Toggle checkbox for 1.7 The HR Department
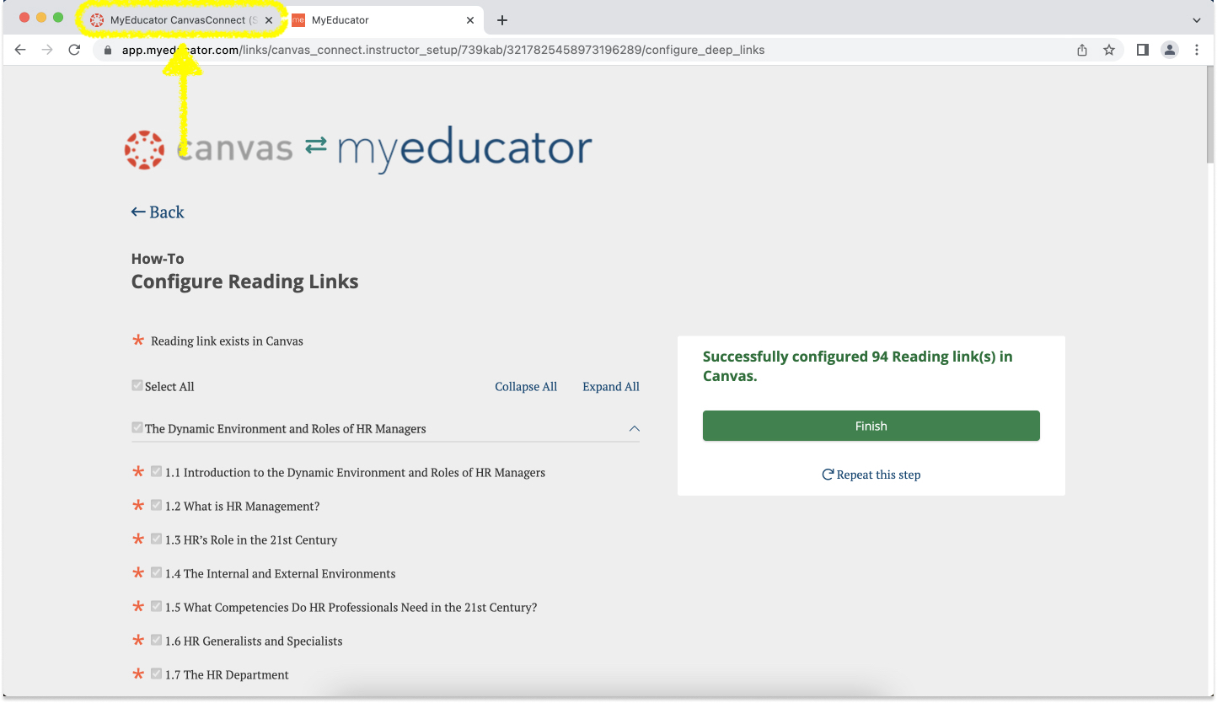1217x703 pixels. [x=157, y=673]
